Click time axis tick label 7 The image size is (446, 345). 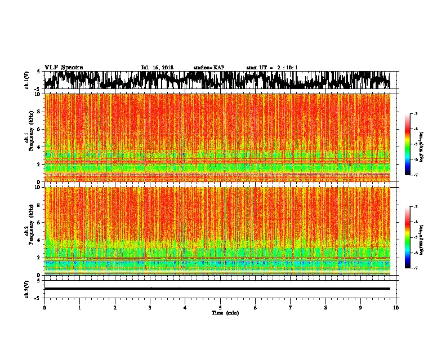(x=291, y=308)
